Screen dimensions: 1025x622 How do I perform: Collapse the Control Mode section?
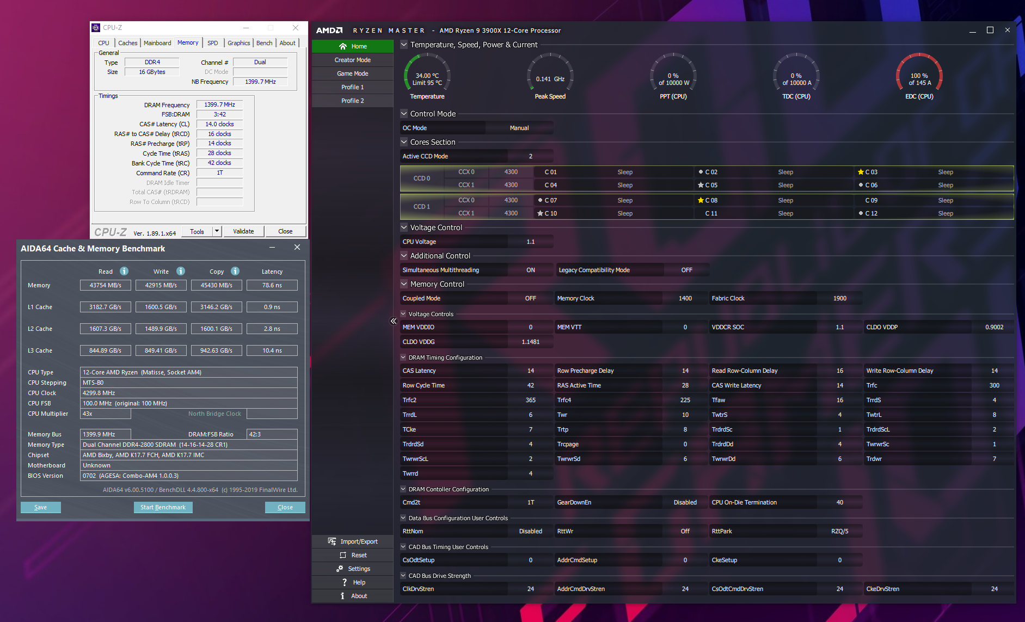[404, 114]
